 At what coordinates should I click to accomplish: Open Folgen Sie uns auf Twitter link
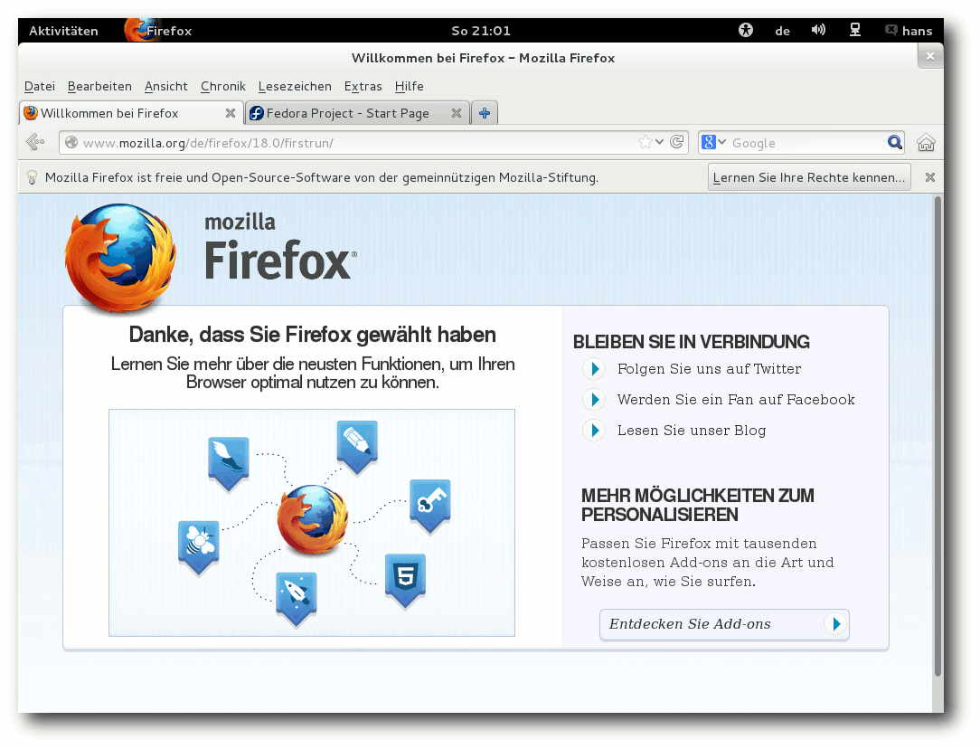pos(709,369)
